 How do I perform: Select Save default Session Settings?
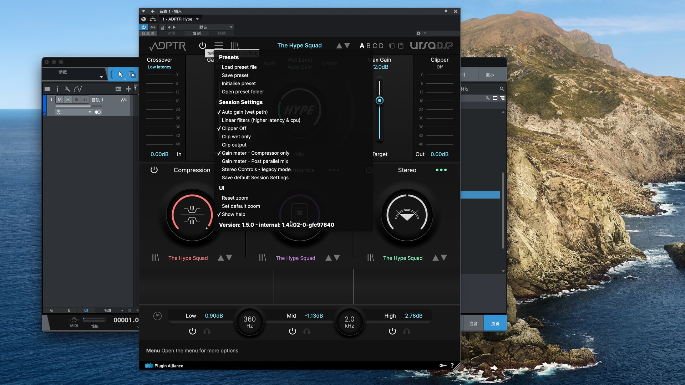tap(255, 178)
